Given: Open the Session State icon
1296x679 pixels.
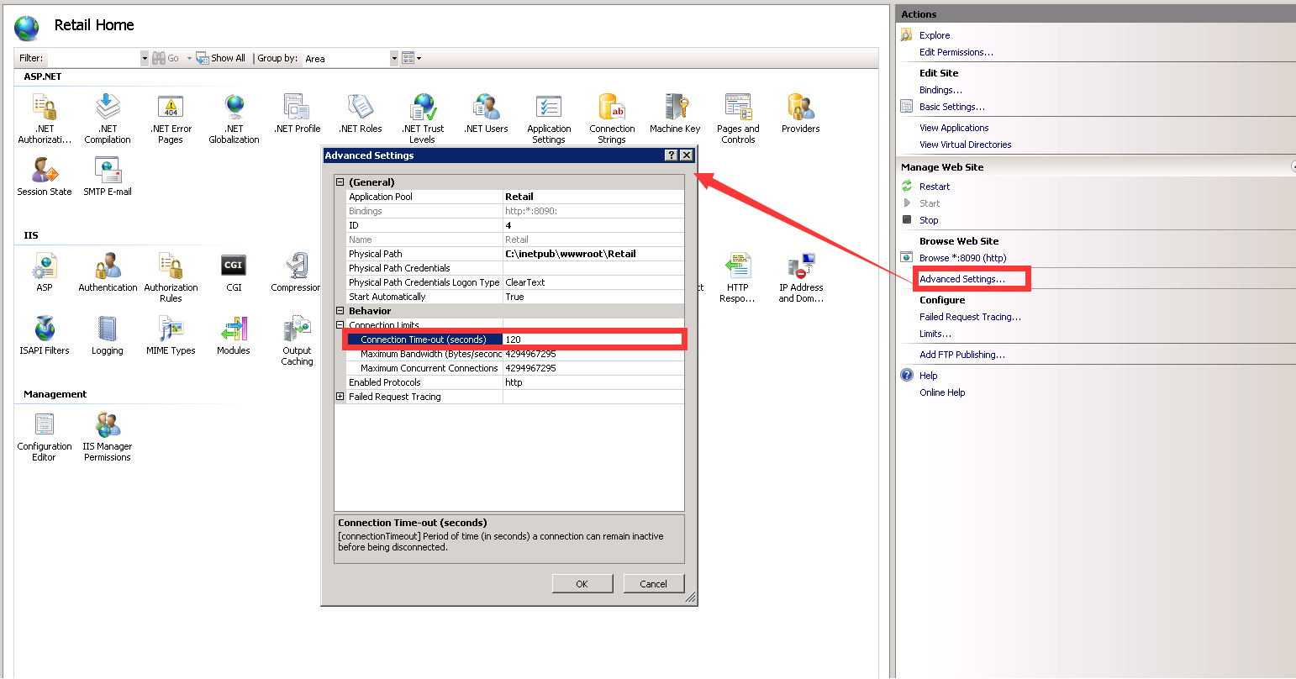Looking at the screenshot, I should (x=45, y=176).
